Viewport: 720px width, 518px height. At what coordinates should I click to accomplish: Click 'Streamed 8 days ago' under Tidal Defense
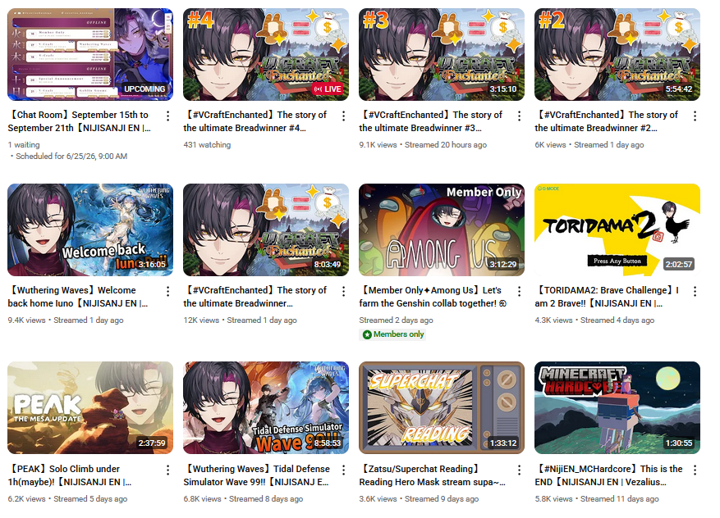click(x=266, y=499)
